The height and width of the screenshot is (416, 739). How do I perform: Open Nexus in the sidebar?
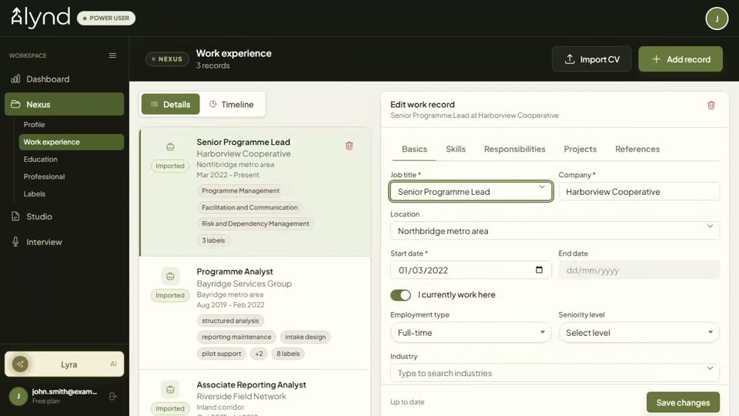point(64,104)
